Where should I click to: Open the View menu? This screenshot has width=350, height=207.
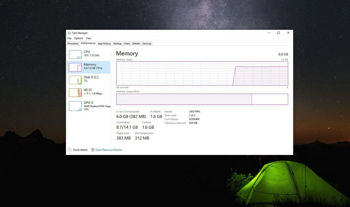click(88, 38)
